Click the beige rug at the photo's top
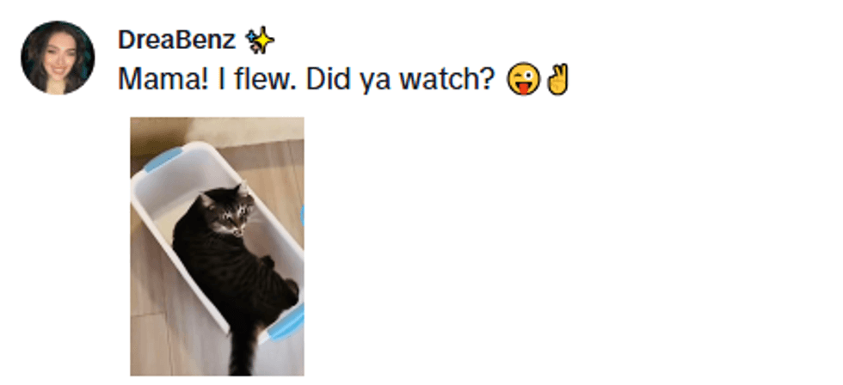The height and width of the screenshot is (385, 843). click(248, 129)
